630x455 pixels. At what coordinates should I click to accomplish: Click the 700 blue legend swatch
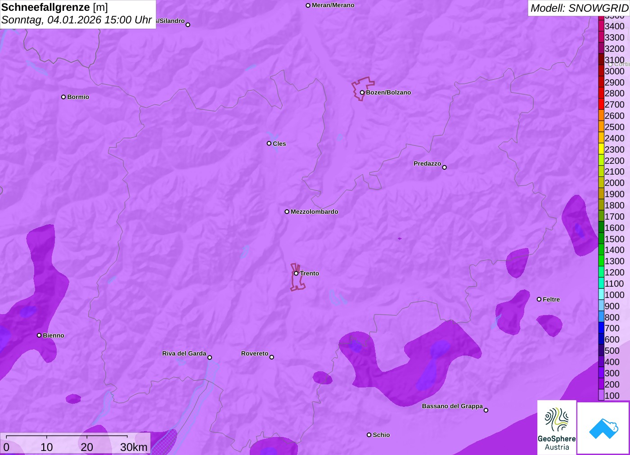click(x=601, y=329)
